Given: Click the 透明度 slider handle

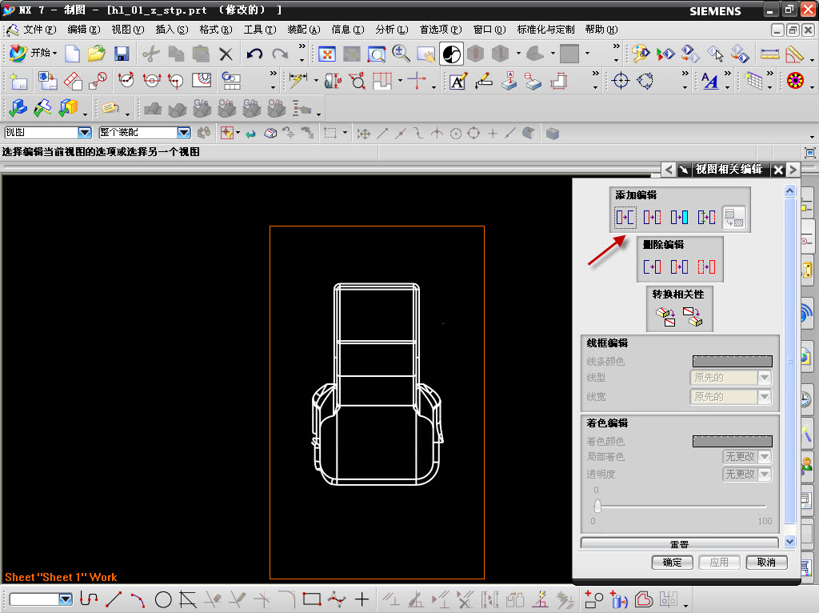Looking at the screenshot, I should click(x=597, y=506).
